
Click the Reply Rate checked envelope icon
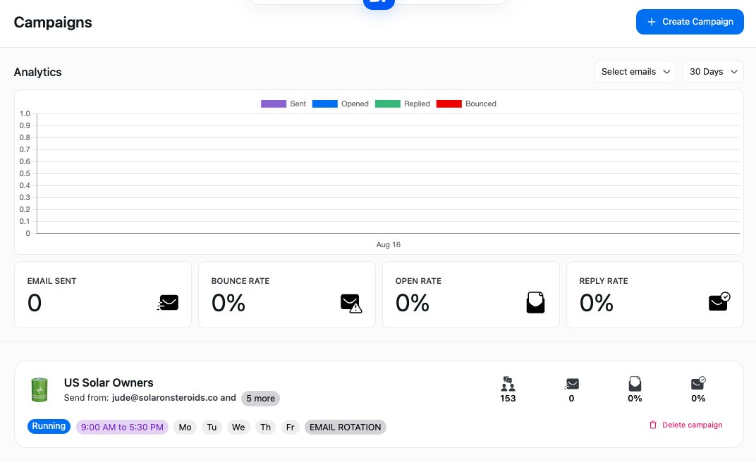(x=719, y=301)
